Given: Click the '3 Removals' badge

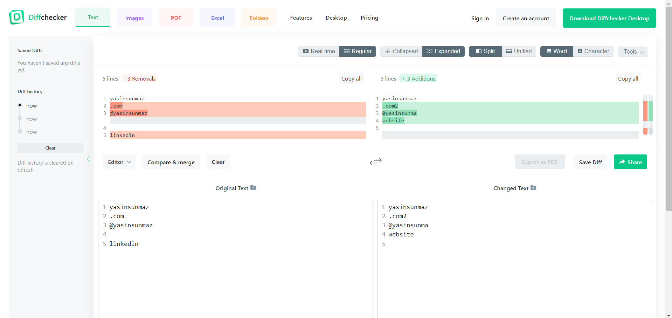Looking at the screenshot, I should 140,78.
